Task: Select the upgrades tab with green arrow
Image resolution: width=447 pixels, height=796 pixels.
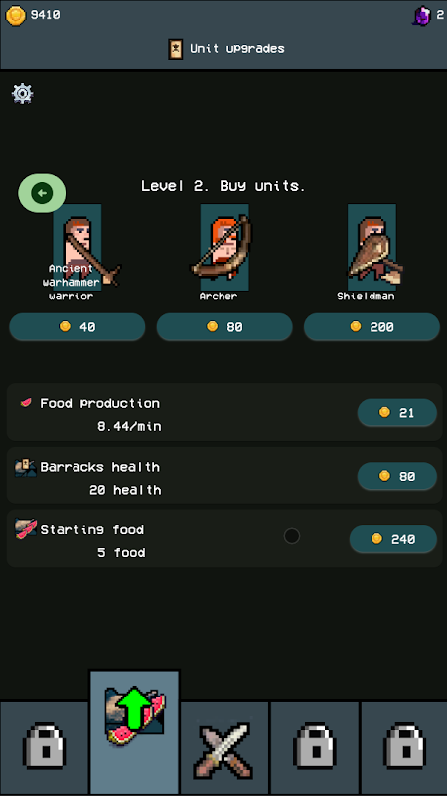Action: click(x=135, y=732)
